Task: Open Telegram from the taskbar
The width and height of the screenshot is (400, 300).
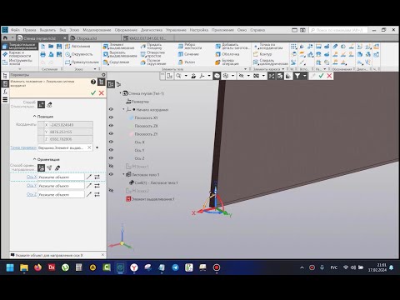Action: [175, 267]
